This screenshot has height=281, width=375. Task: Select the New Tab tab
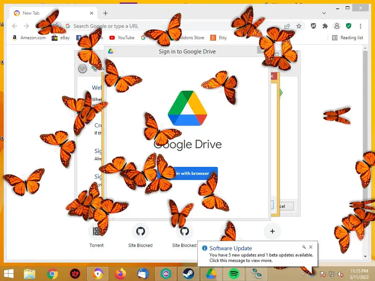coord(53,13)
